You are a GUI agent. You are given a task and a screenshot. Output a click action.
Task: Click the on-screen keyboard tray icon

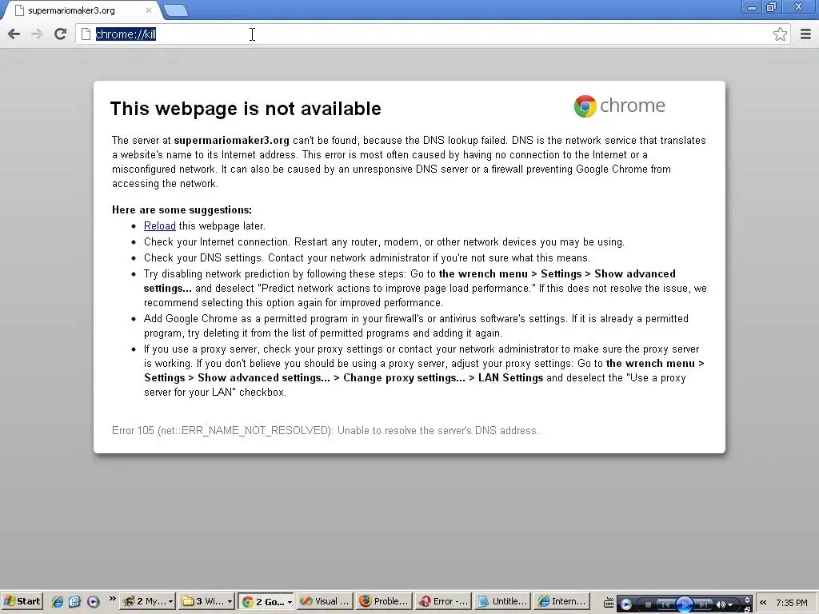609,603
